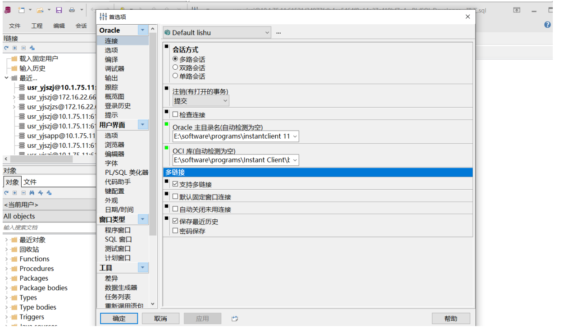Click the filter key icon above object tree
The image size is (574, 334).
41,193
